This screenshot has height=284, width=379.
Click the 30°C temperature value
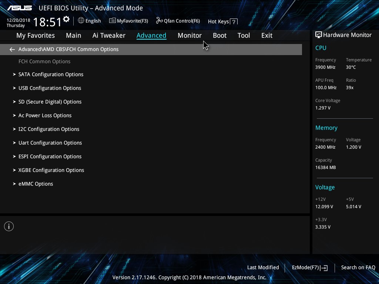(351, 67)
